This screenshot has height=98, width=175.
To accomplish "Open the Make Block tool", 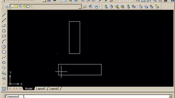I will coord(4,78).
